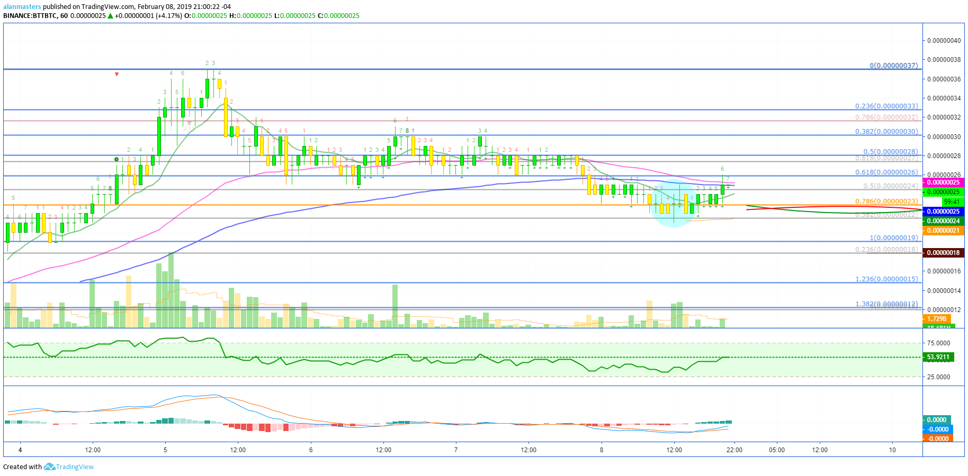Click the day 5 time axis label

165,450
